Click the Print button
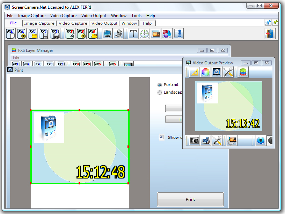 190,199
